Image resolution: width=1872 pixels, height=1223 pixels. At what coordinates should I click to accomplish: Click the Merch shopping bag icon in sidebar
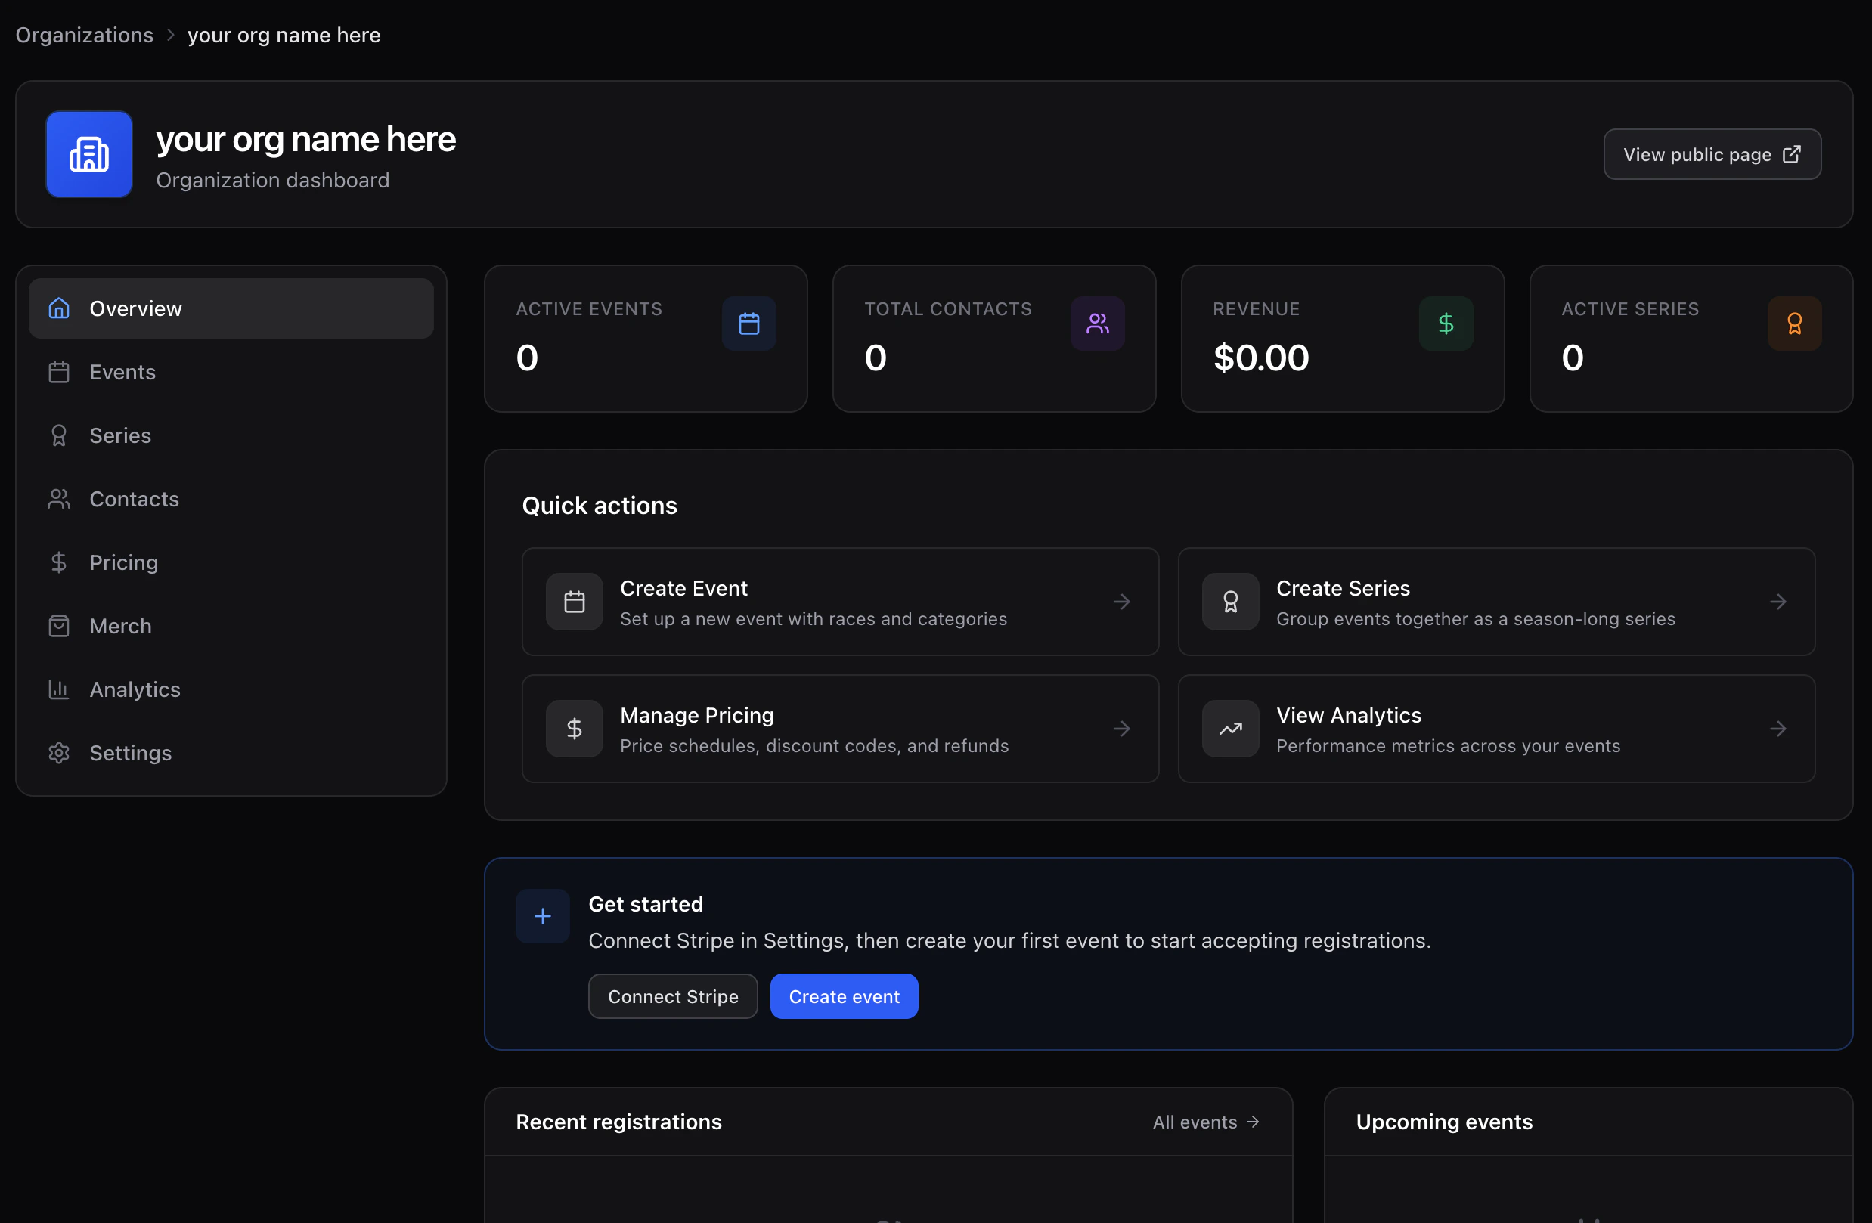tap(59, 626)
